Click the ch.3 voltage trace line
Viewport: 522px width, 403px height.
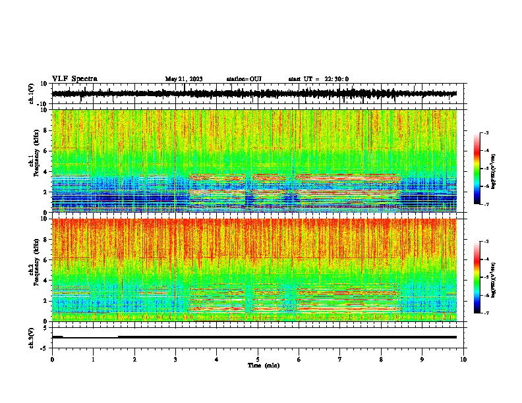[254, 337]
